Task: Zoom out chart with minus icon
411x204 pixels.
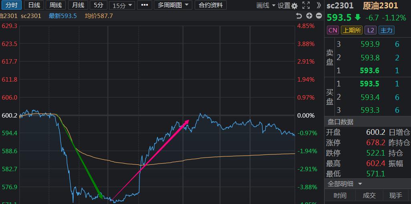Action: click(319, 16)
